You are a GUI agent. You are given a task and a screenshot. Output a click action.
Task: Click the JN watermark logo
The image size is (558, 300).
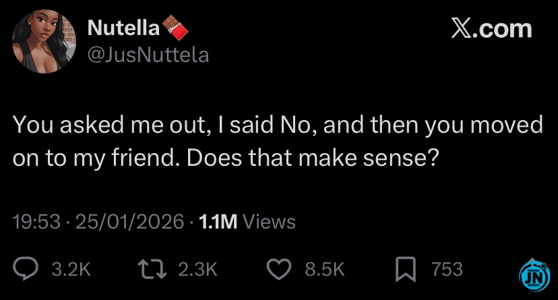pyautogui.click(x=534, y=276)
